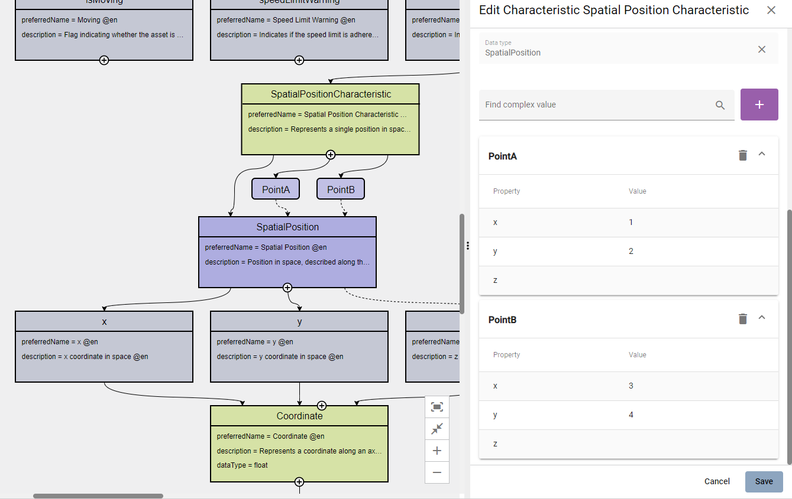
Task: Zoom in on the diagram
Action: (437, 451)
